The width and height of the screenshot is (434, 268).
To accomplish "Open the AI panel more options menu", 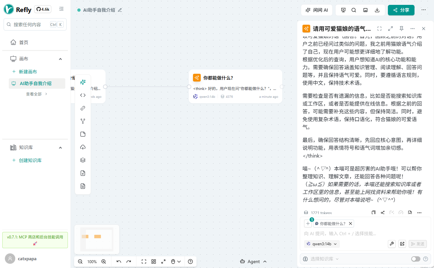I will click(413, 29).
